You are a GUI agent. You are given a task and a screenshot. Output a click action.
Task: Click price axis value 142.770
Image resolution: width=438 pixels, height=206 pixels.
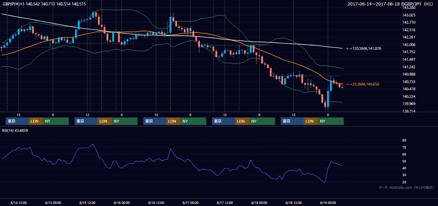pos(409,23)
